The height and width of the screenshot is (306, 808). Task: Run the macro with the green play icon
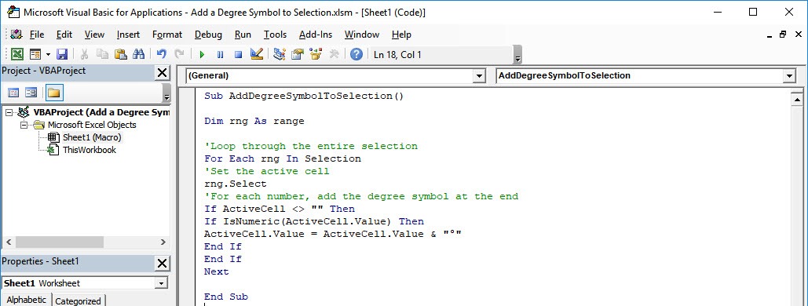202,54
